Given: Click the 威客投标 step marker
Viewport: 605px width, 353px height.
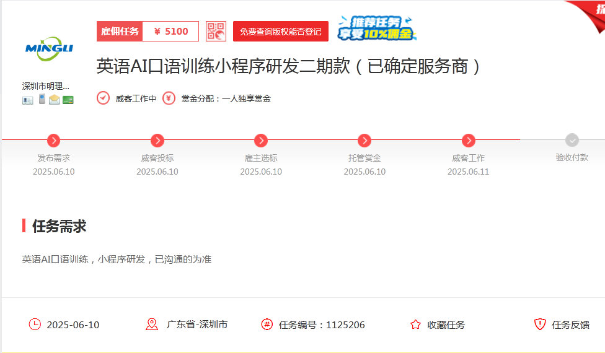Looking at the screenshot, I should tap(157, 141).
